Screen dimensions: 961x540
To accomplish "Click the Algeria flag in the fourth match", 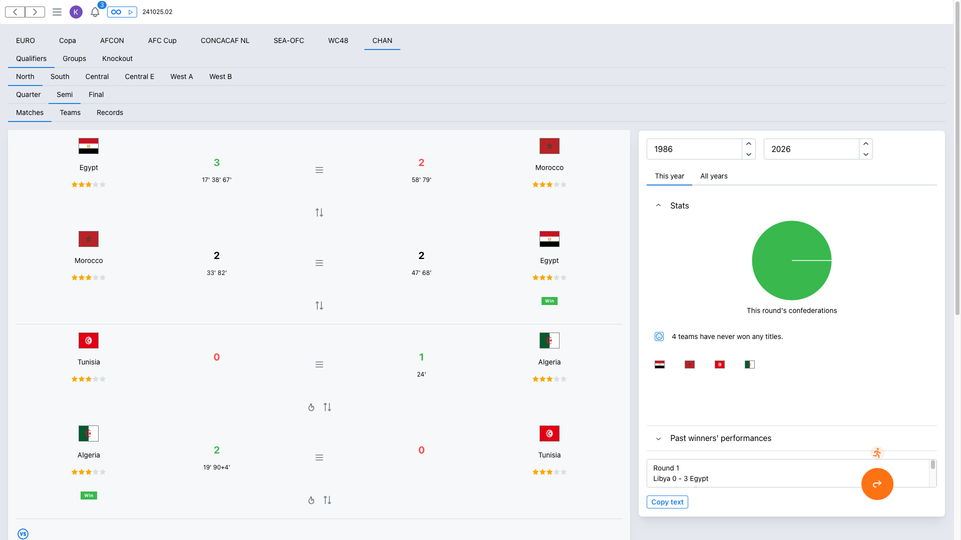I will (x=89, y=433).
